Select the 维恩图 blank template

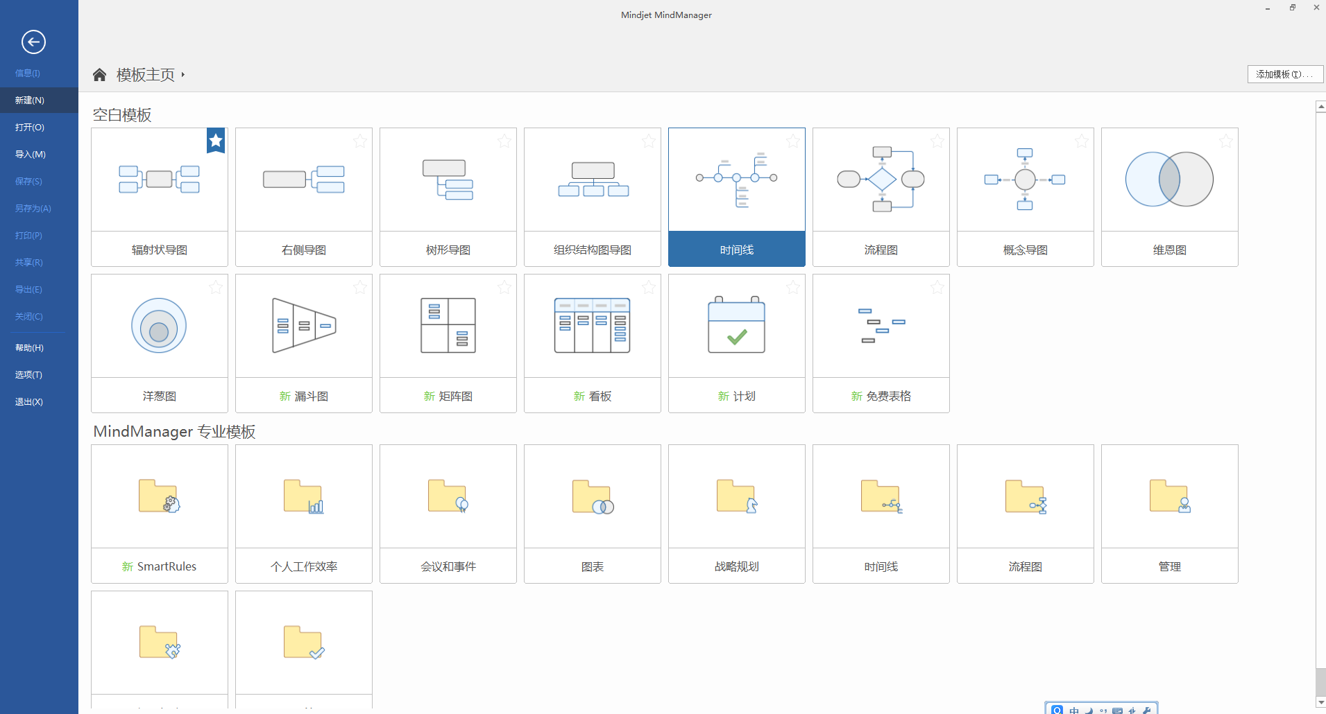(1169, 196)
